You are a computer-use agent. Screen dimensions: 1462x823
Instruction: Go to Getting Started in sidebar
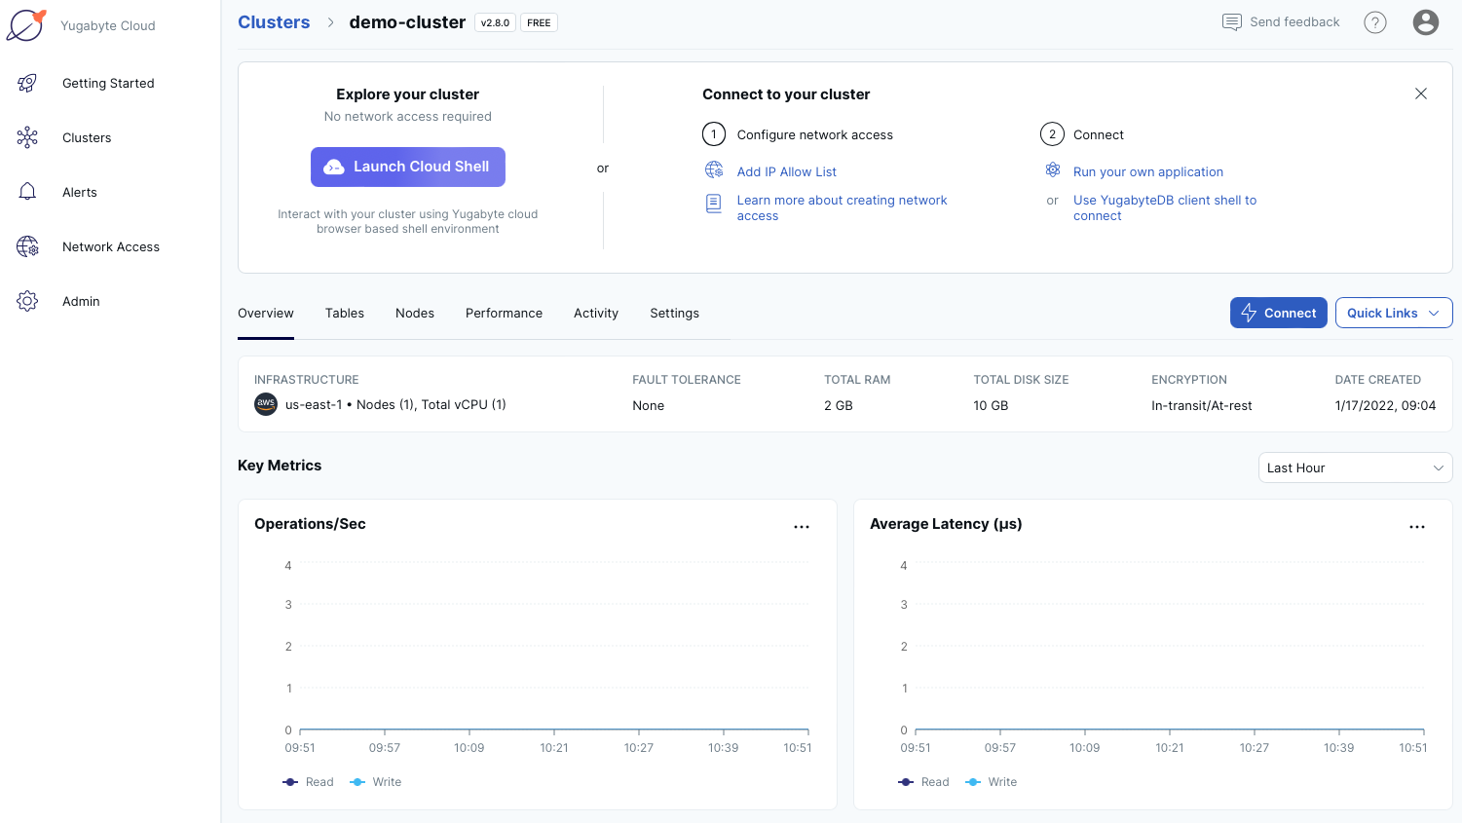pos(108,83)
